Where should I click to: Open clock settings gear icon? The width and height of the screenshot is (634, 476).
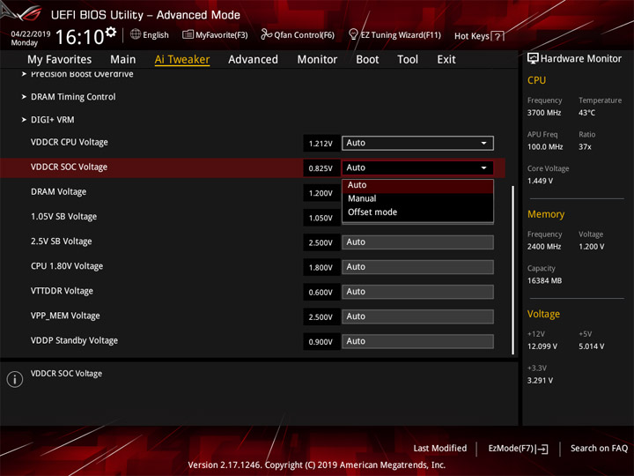[111, 32]
